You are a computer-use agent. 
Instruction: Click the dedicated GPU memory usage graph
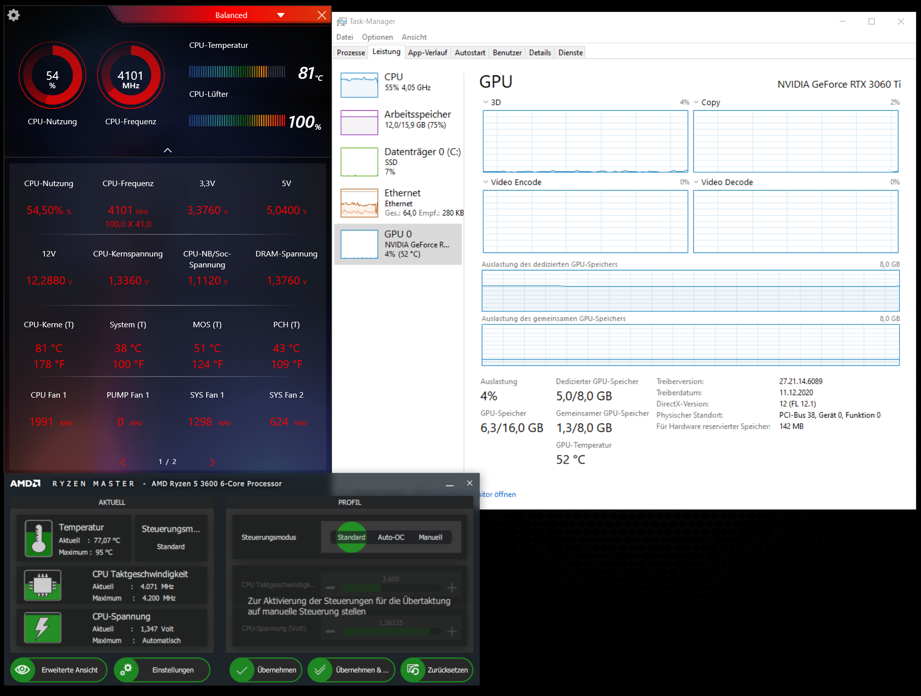[690, 291]
